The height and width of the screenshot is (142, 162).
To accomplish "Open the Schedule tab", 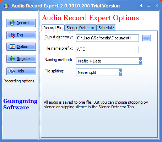I will click(x=106, y=28).
